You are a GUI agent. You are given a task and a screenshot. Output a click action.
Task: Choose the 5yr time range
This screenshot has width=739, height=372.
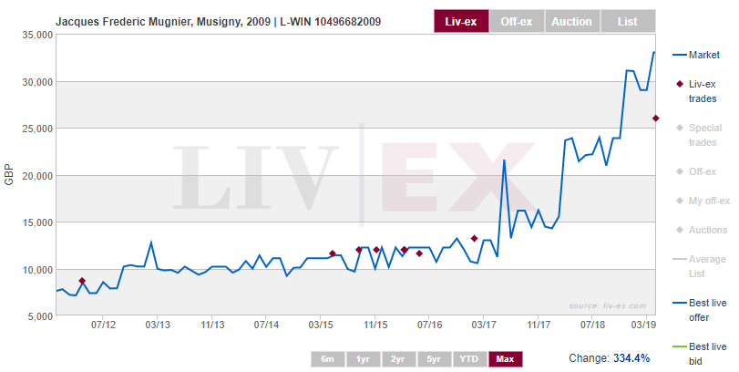pos(434,359)
